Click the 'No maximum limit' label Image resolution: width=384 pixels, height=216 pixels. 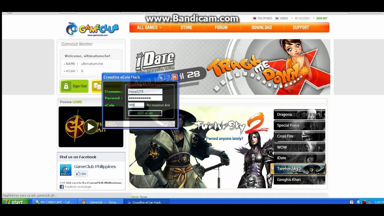coord(158,105)
